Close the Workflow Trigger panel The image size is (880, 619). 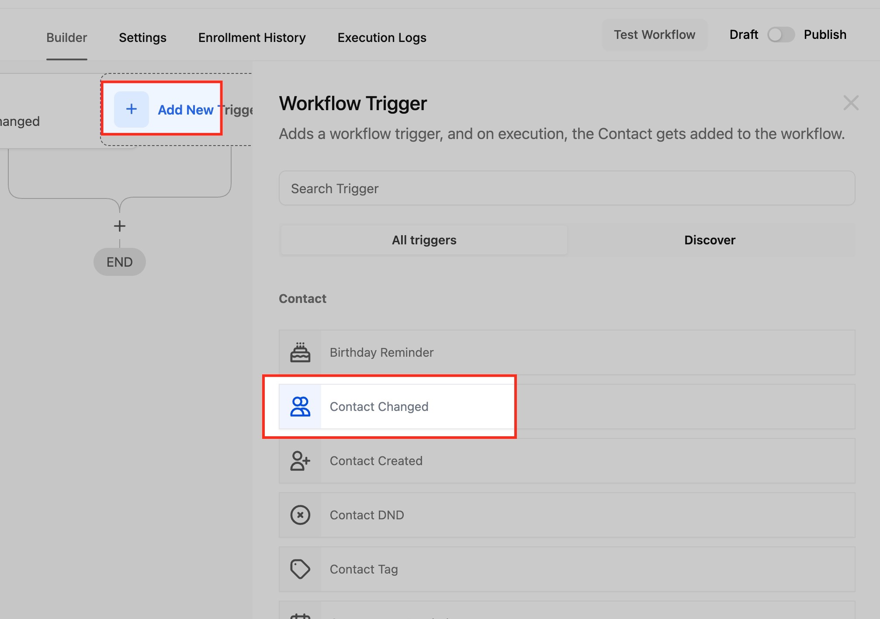pos(851,103)
